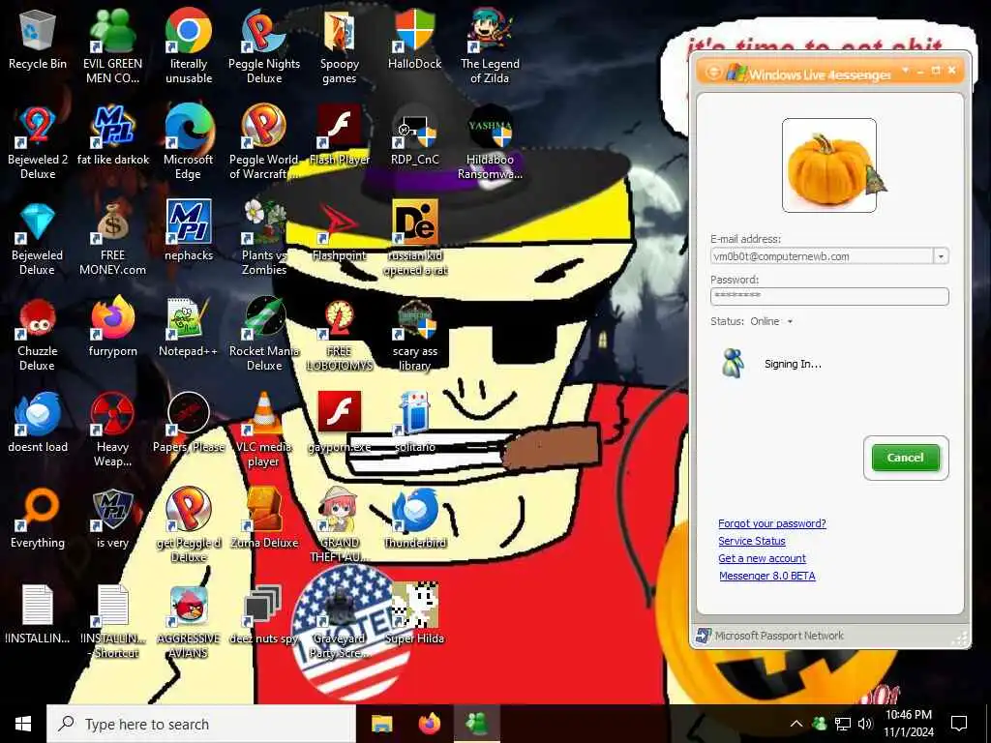Select the Plants vs Zombies icon
The image size is (991, 743).
pos(264,223)
